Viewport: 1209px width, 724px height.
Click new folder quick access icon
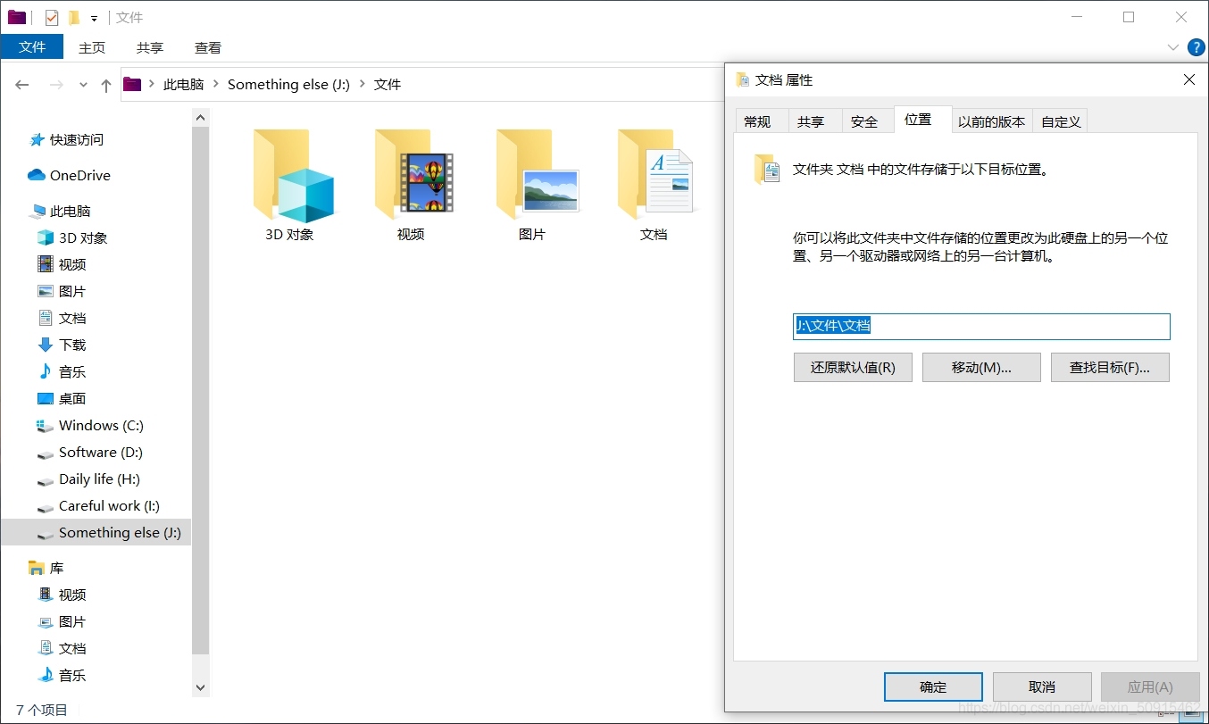coord(75,17)
